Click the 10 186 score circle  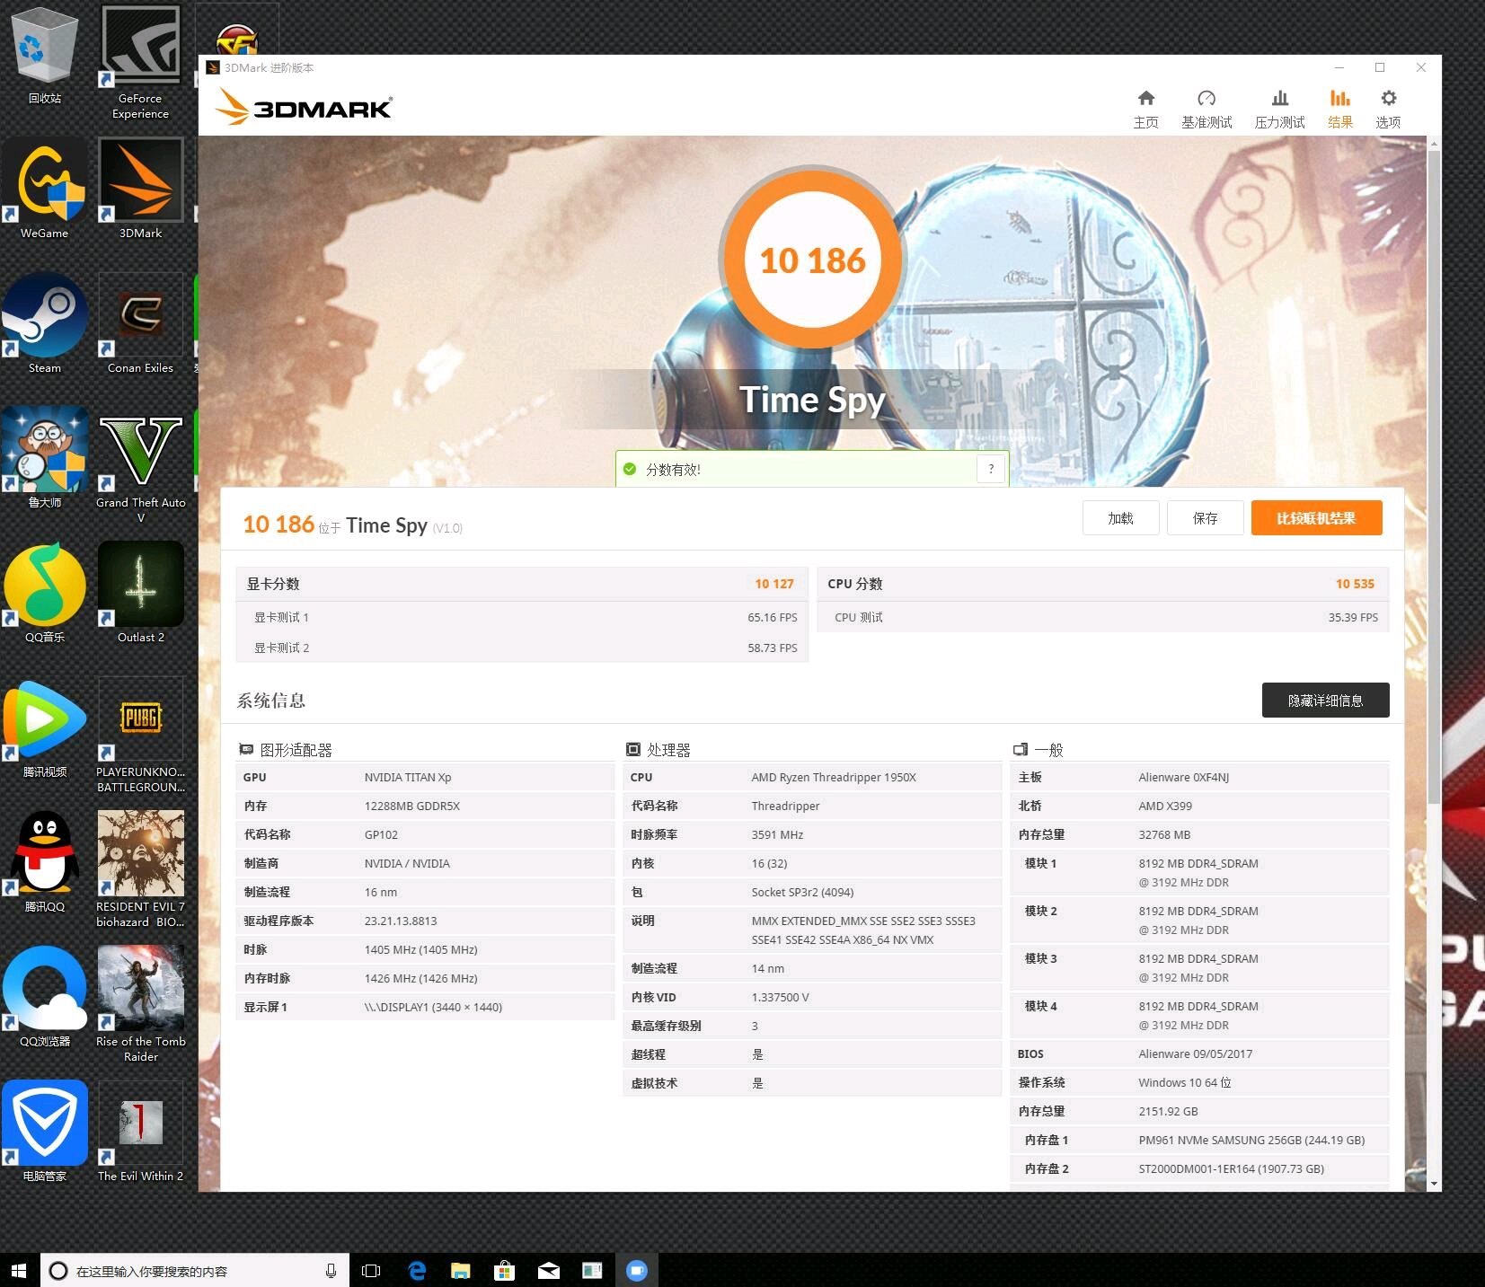813,260
